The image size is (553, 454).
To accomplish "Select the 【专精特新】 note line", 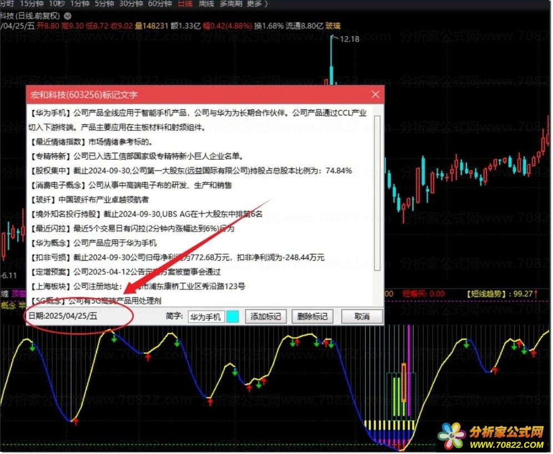I will point(137,156).
